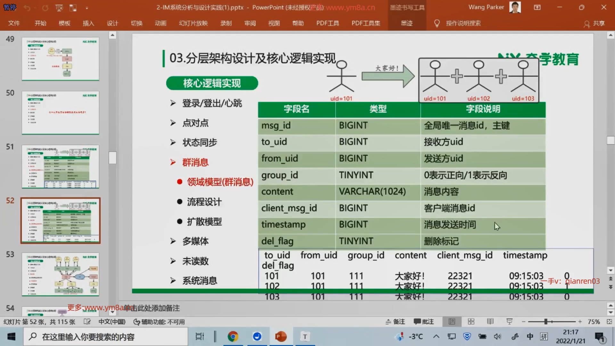Switch to slide sorter view
The width and height of the screenshot is (615, 346).
(471, 322)
